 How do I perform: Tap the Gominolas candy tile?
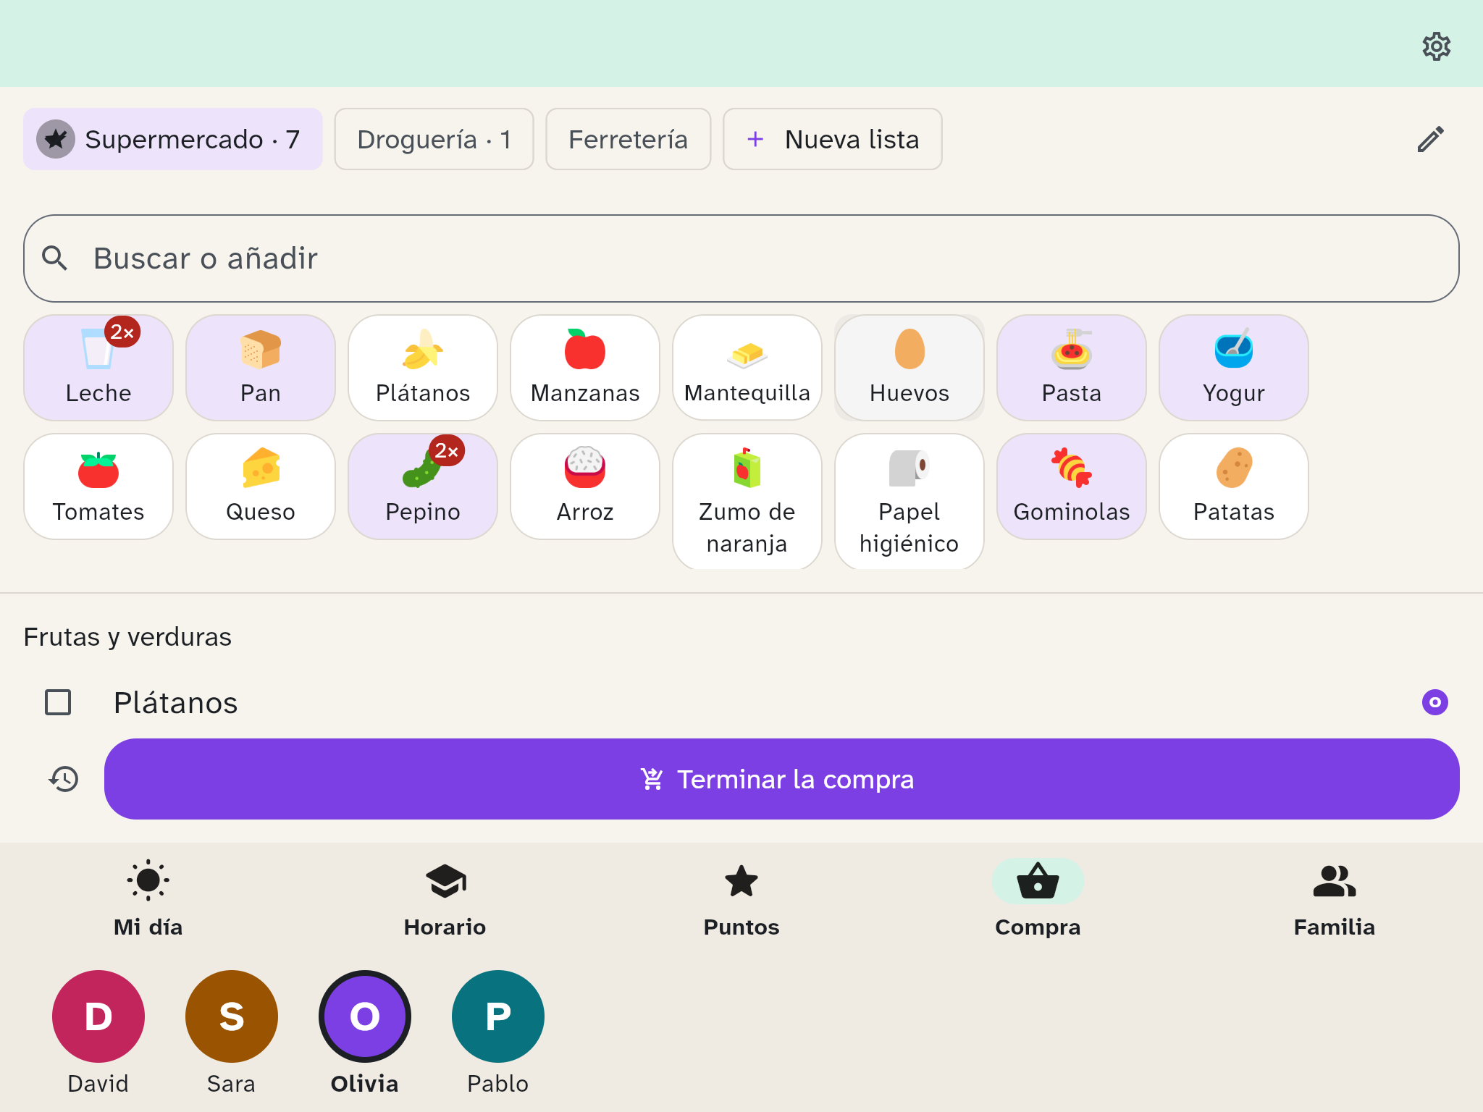(1072, 486)
